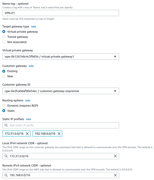Click the search icon in Static IP prefixes
154x180 pixels.
point(6,125)
